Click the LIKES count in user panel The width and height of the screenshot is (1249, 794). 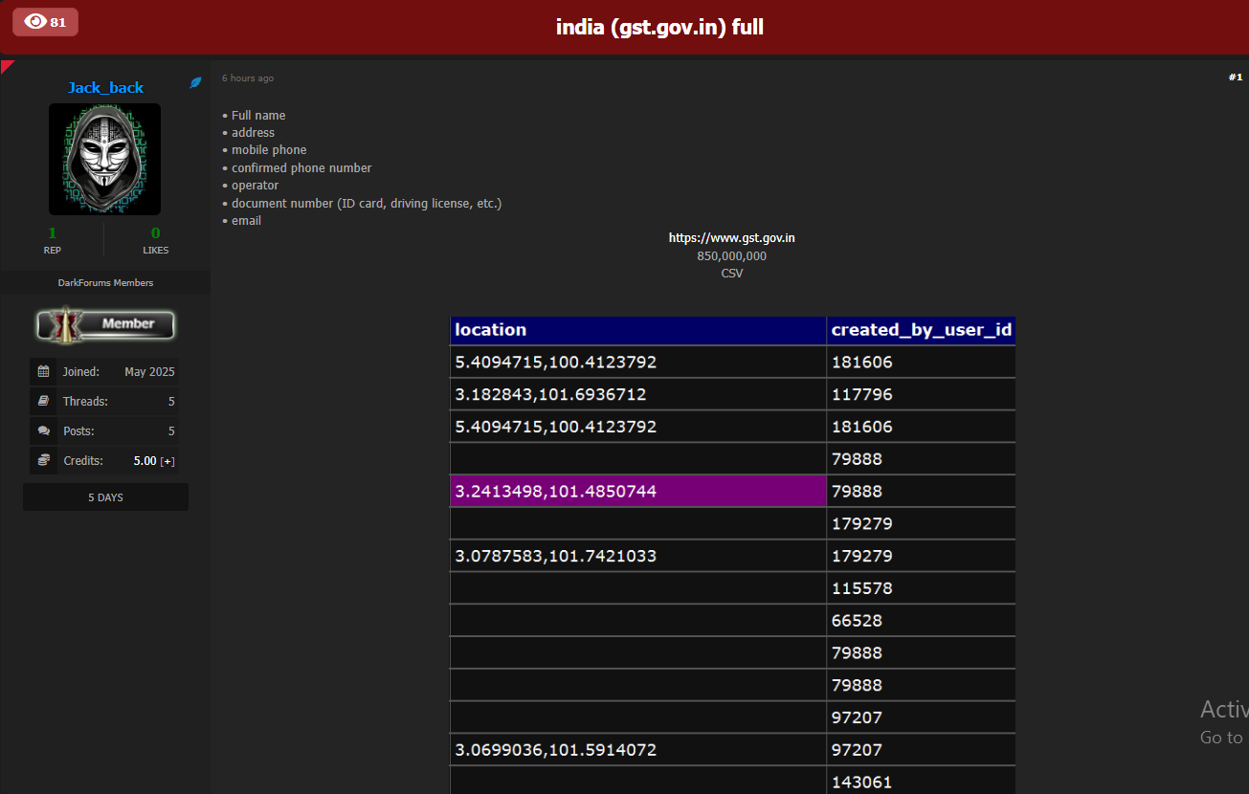pyautogui.click(x=155, y=232)
